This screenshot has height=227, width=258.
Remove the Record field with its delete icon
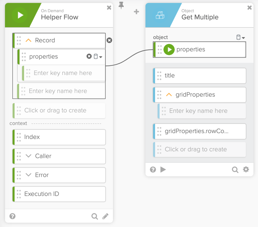109,40
